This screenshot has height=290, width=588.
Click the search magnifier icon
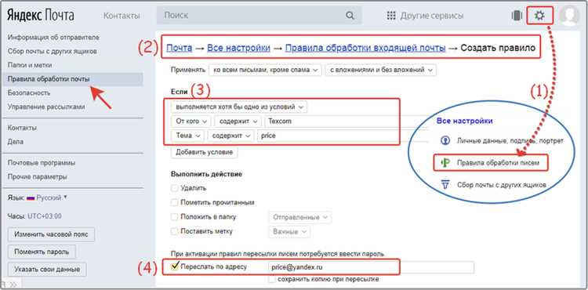[350, 16]
